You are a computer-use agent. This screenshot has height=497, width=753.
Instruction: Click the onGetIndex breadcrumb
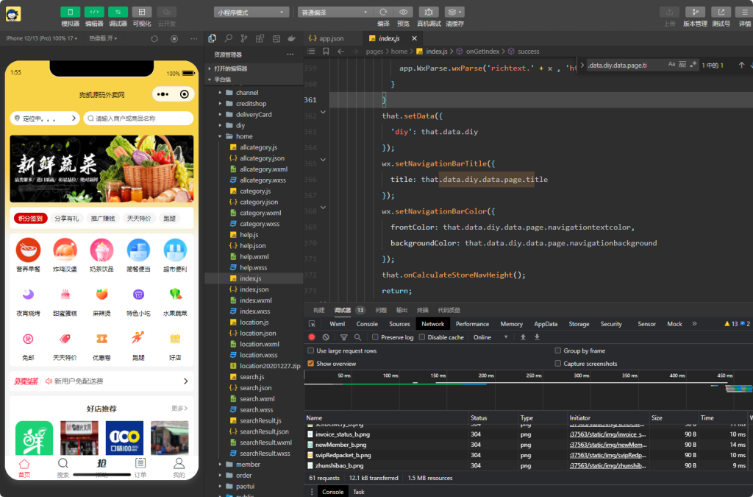482,52
